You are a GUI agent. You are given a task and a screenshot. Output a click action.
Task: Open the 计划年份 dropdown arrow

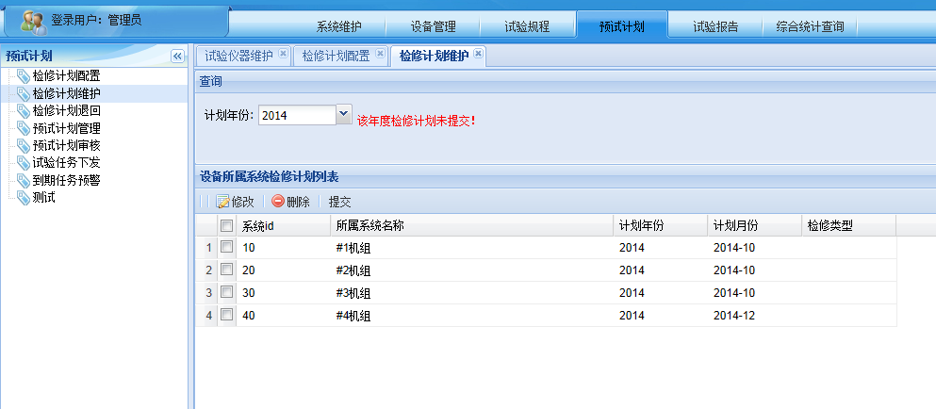point(343,115)
